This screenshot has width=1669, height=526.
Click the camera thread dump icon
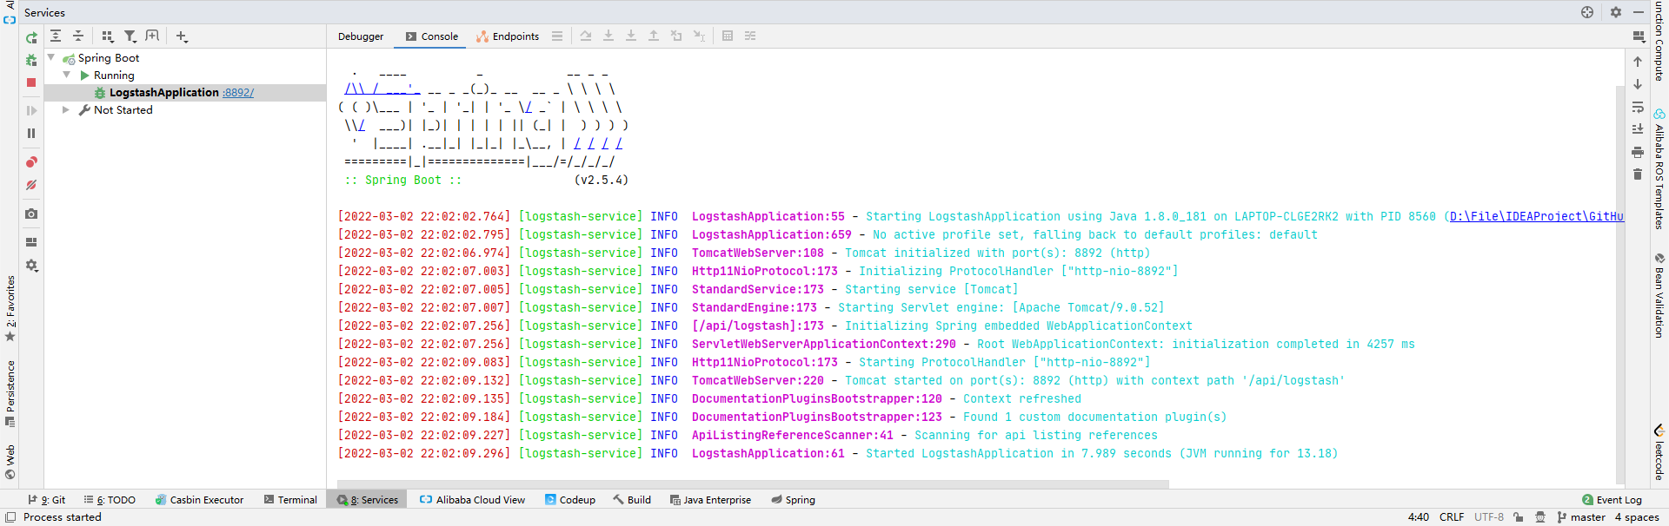tap(31, 214)
